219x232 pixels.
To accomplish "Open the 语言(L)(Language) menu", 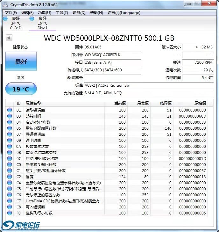I will [x=124, y=13].
